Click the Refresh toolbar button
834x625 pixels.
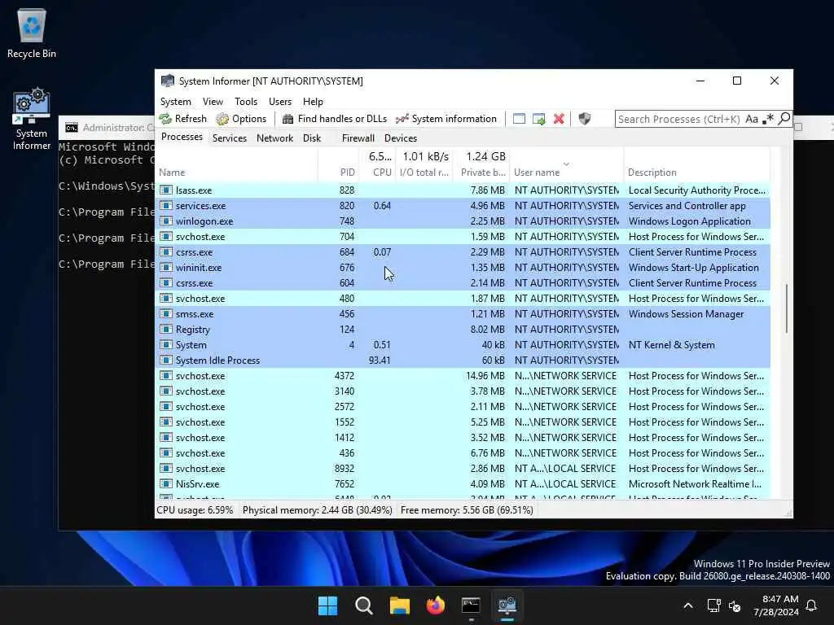(183, 119)
